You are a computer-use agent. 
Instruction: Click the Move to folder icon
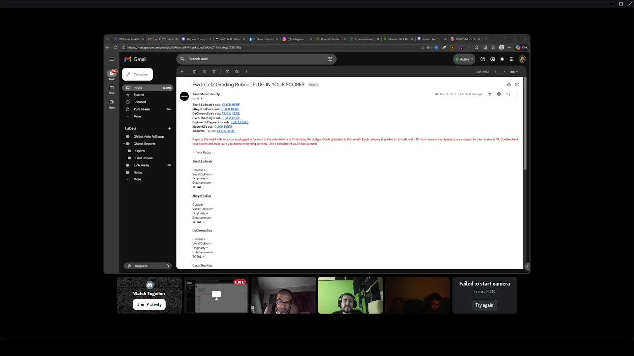click(x=237, y=72)
